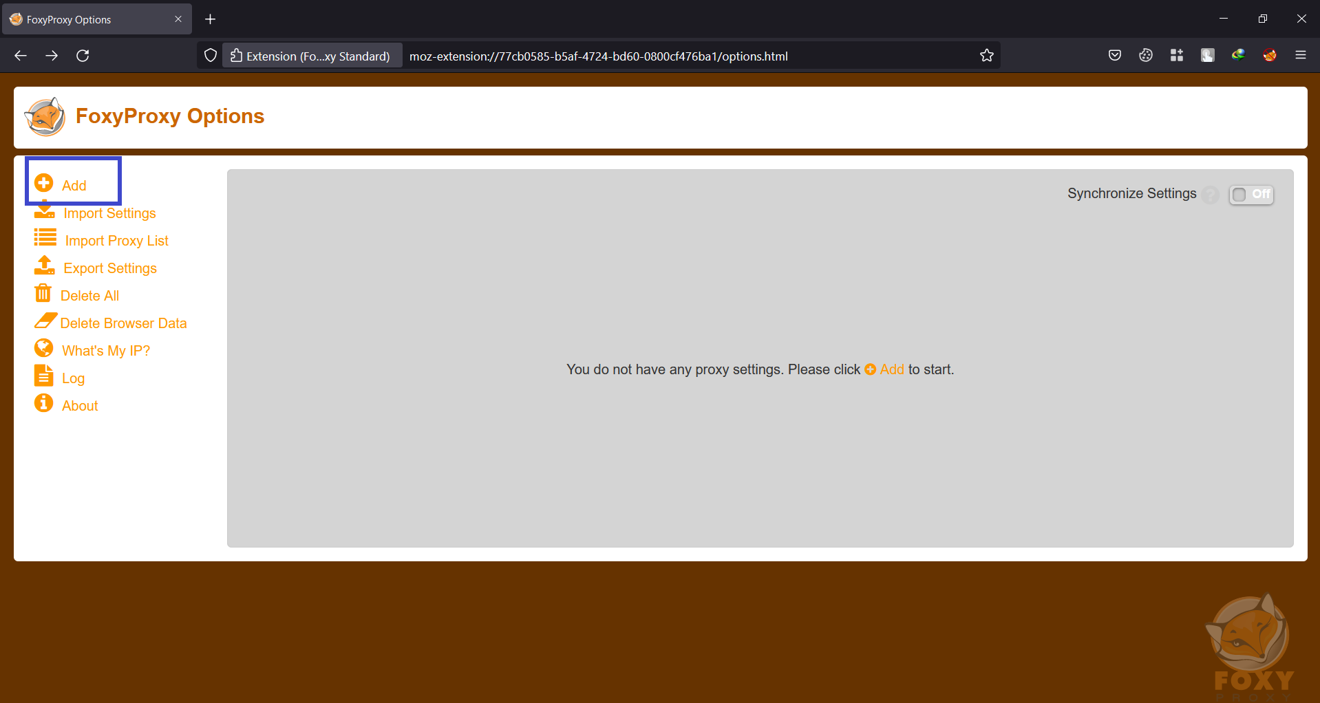Click the colorful green-blue extension icon

1239,56
